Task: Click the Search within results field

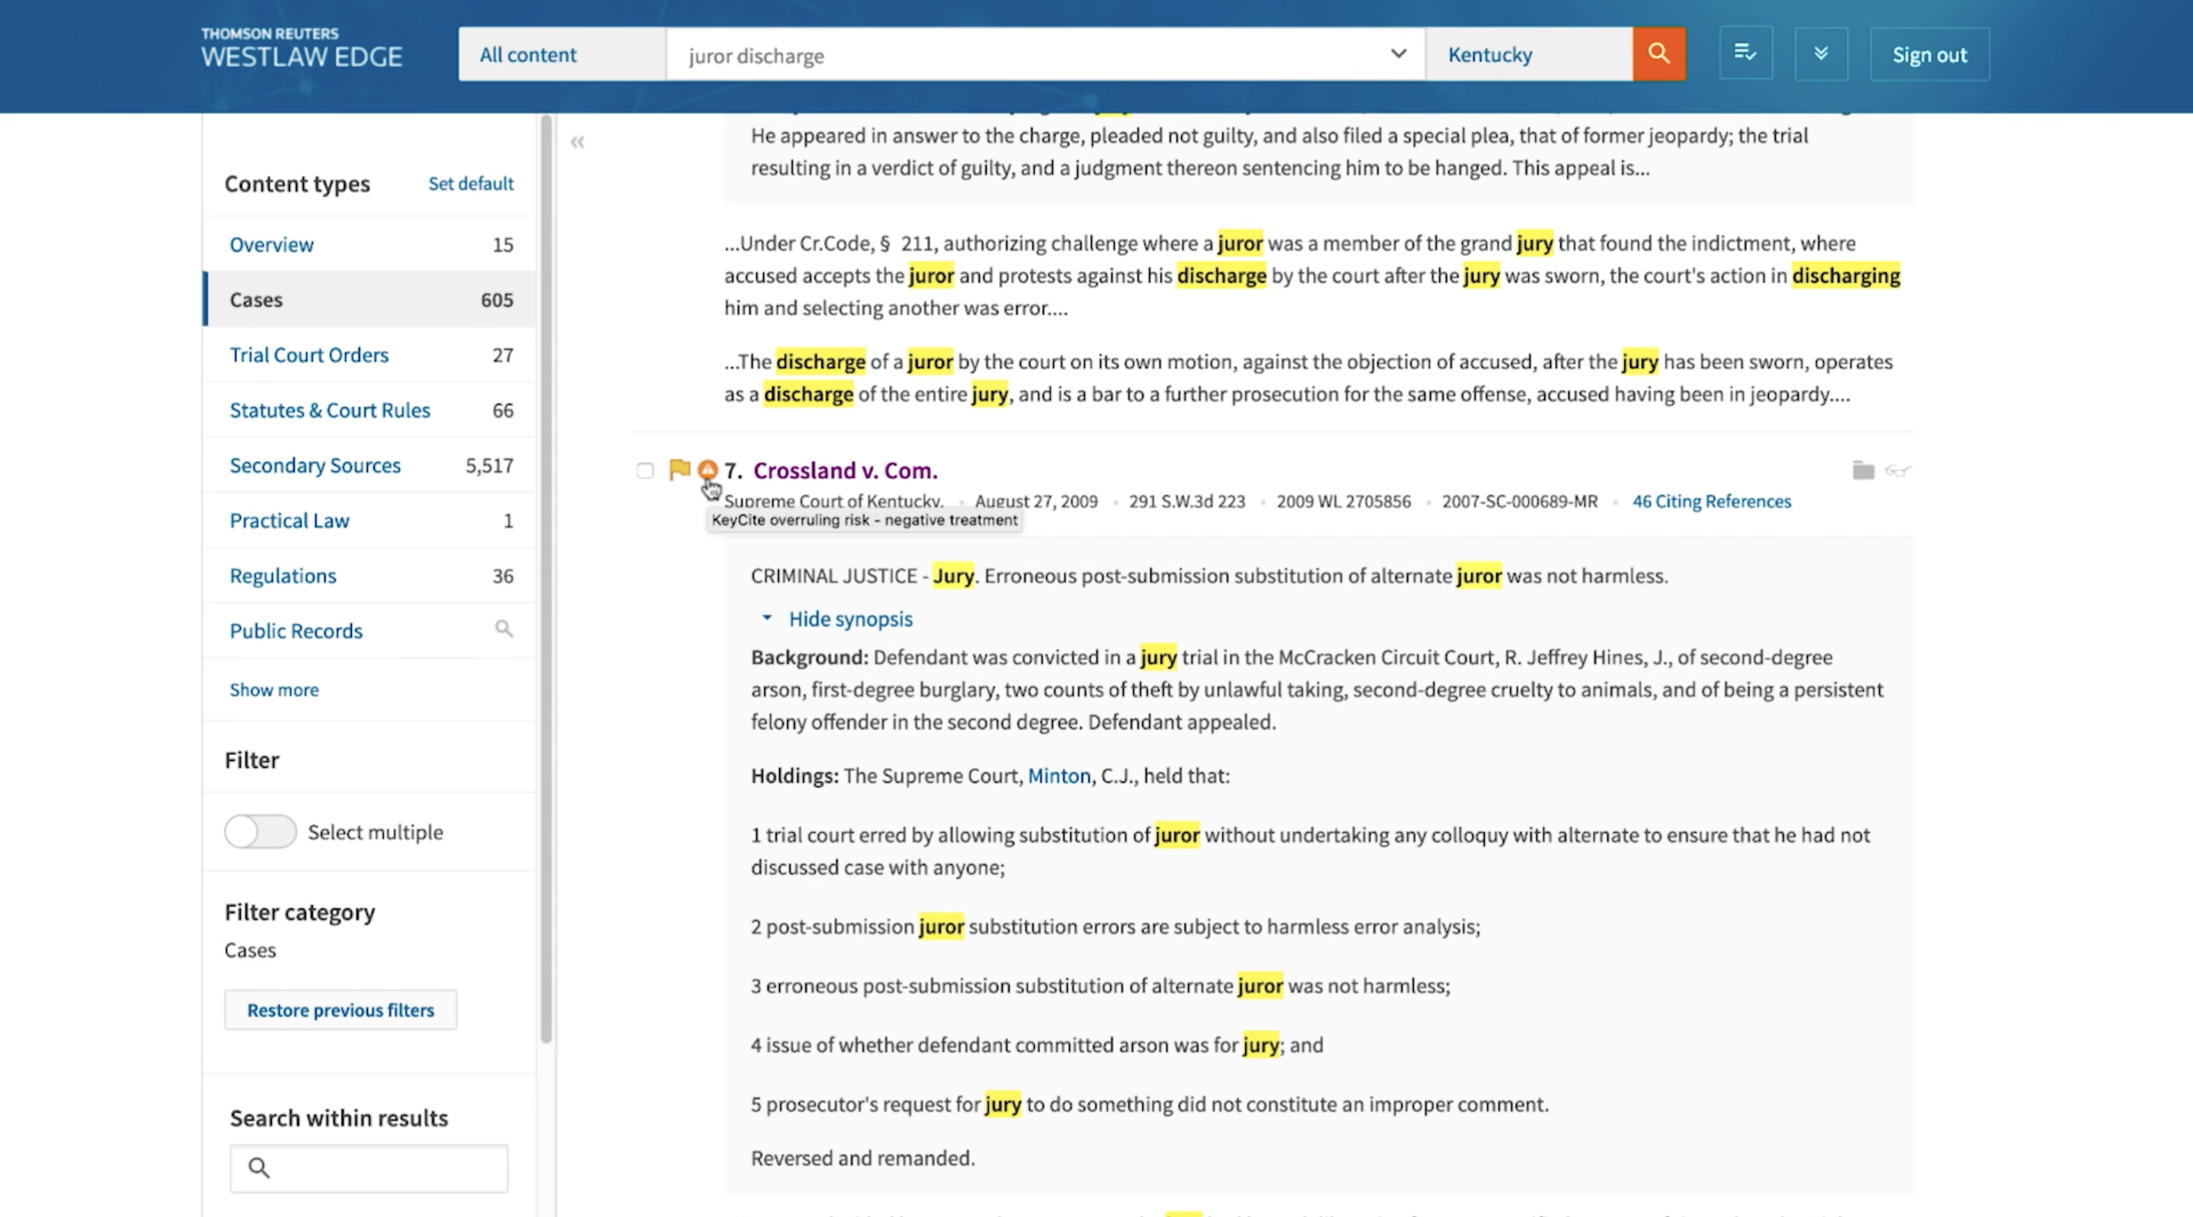Action: [x=383, y=1168]
